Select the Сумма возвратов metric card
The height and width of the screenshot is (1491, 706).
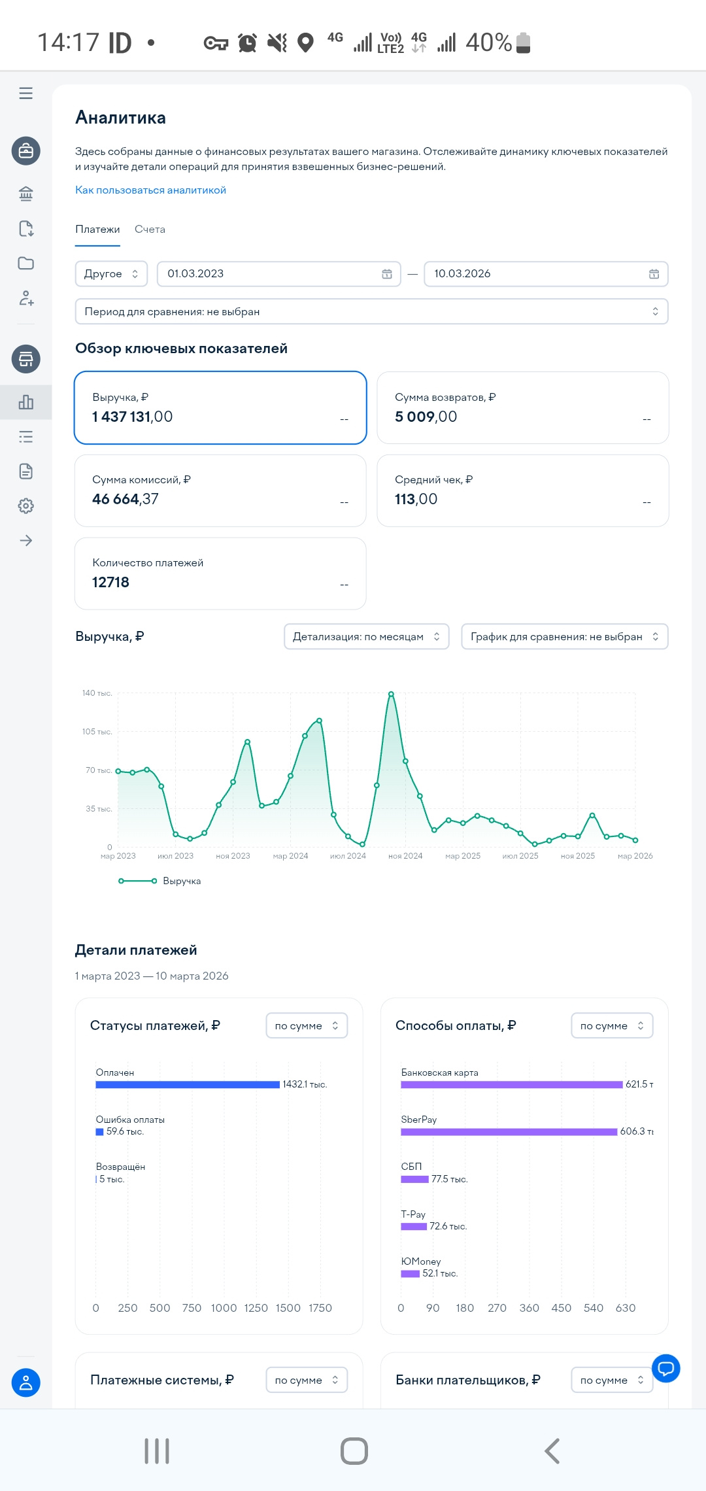pos(522,407)
